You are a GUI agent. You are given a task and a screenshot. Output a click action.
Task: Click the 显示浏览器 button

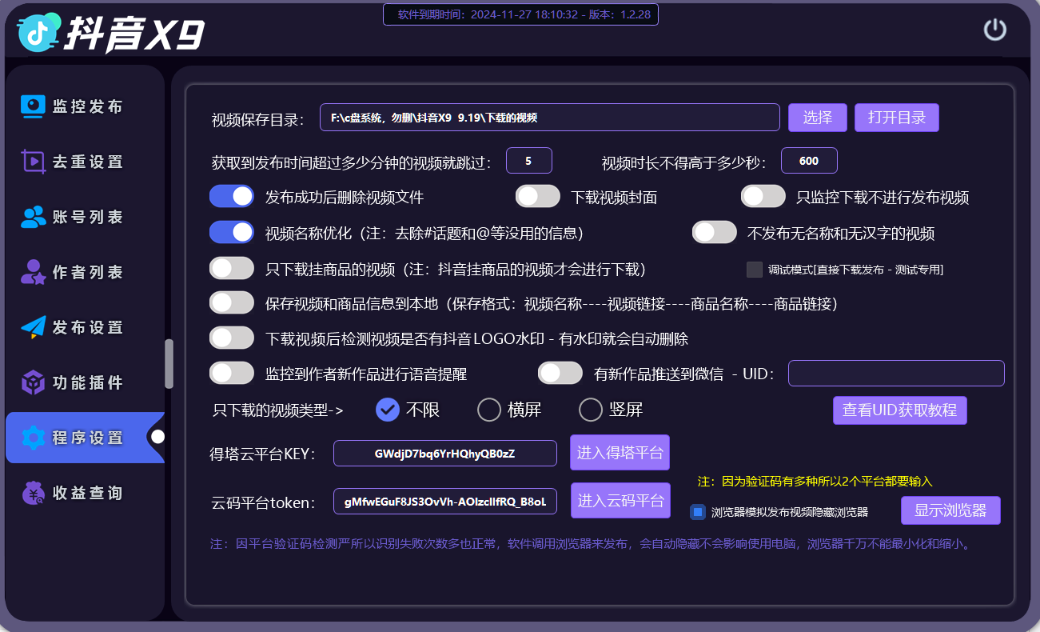(950, 510)
